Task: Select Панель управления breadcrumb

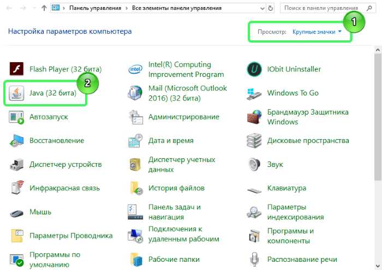Action: pos(95,8)
